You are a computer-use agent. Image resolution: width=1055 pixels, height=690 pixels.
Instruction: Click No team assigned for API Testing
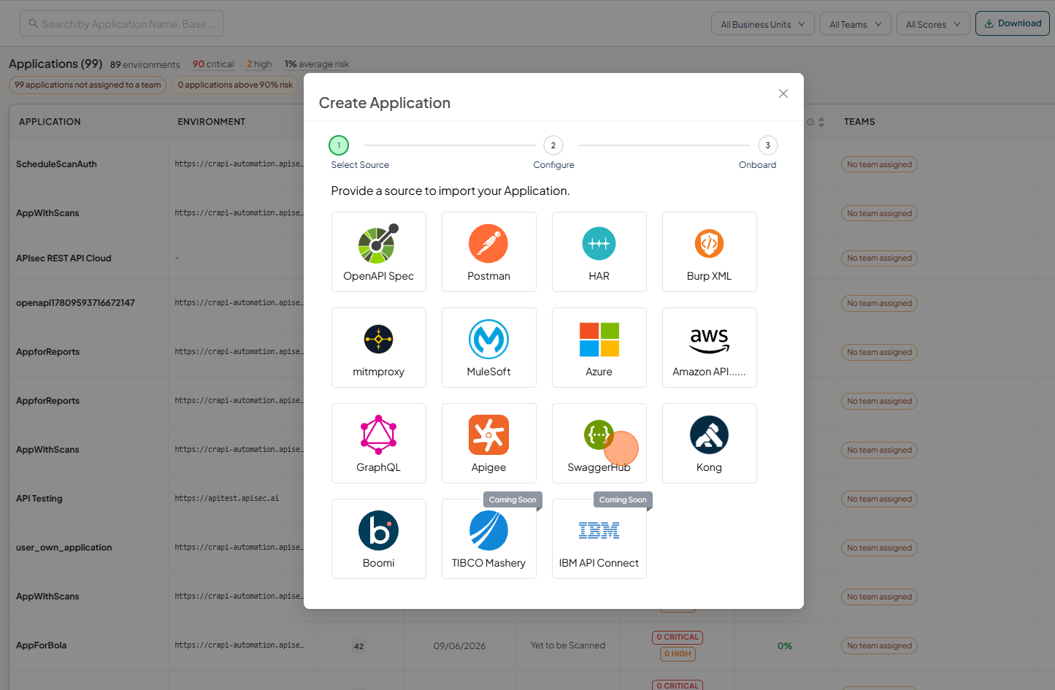click(x=879, y=499)
